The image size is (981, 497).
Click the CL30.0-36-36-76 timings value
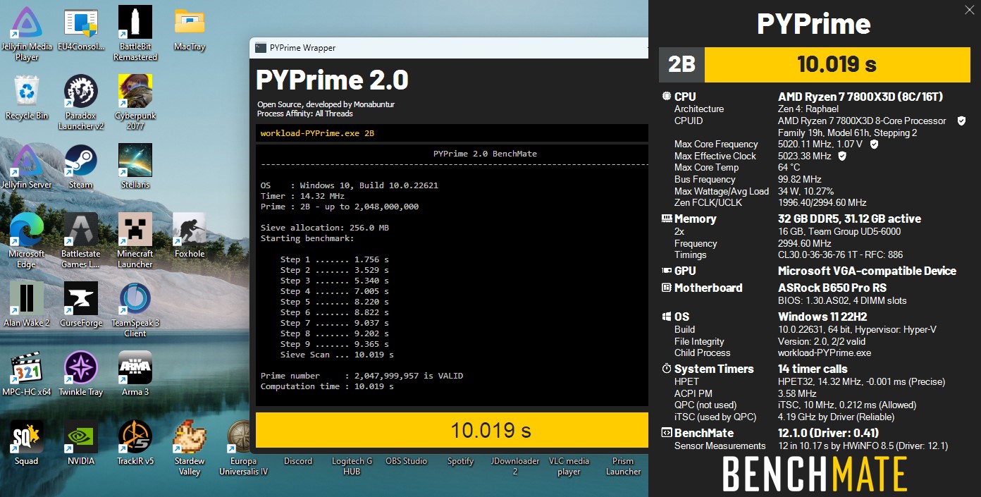[x=840, y=254]
